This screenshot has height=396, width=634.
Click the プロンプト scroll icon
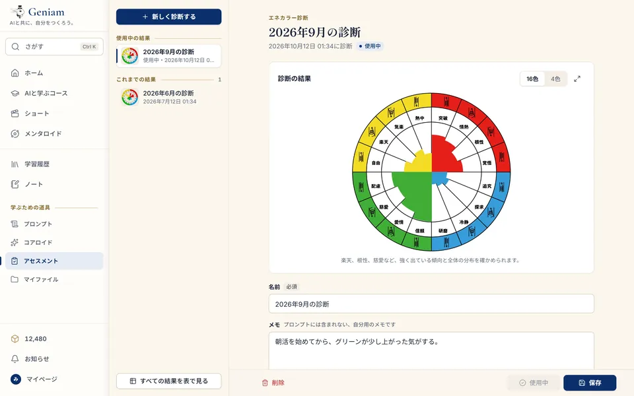click(15, 224)
